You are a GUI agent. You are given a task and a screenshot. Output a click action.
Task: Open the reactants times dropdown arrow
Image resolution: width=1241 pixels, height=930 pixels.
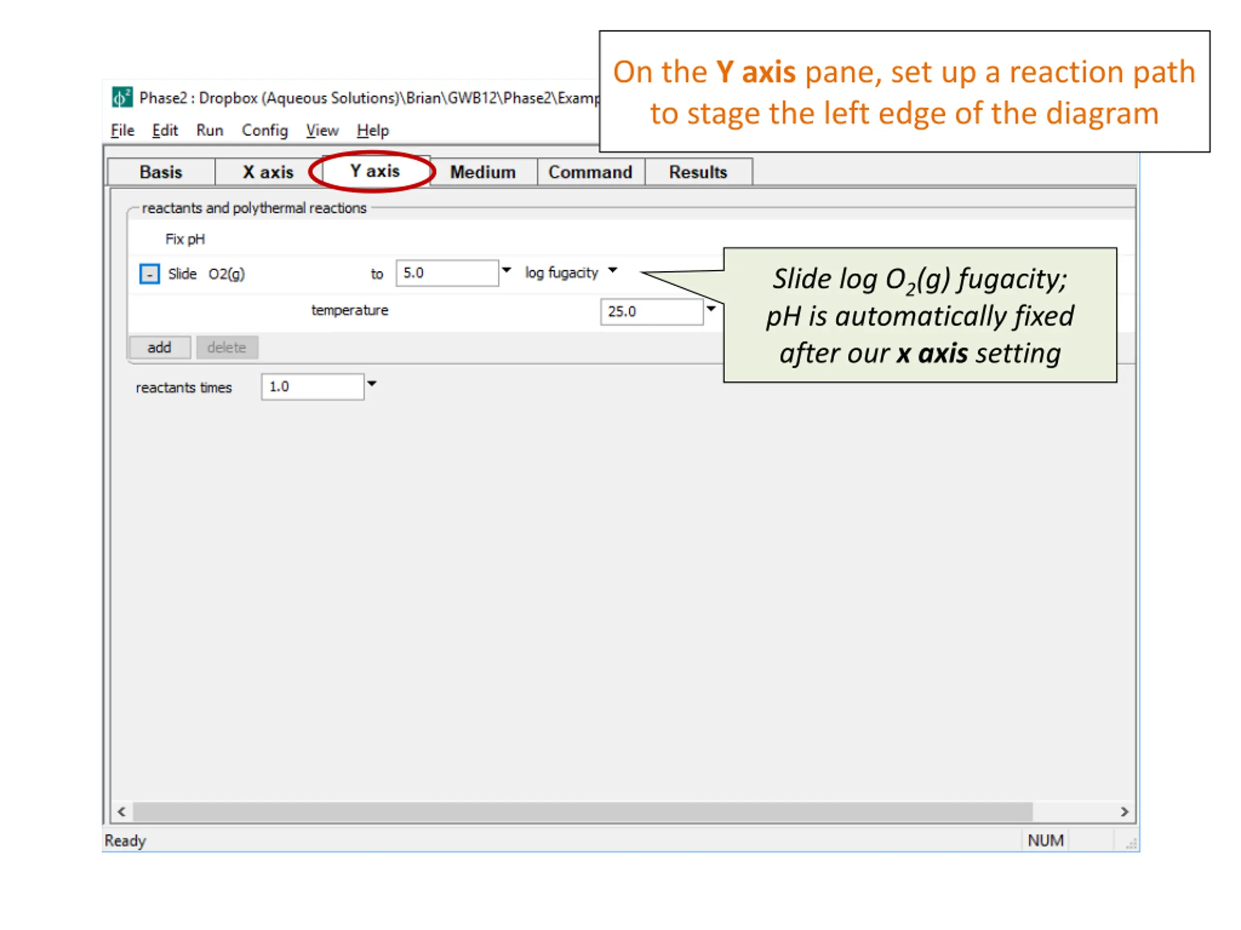click(372, 384)
